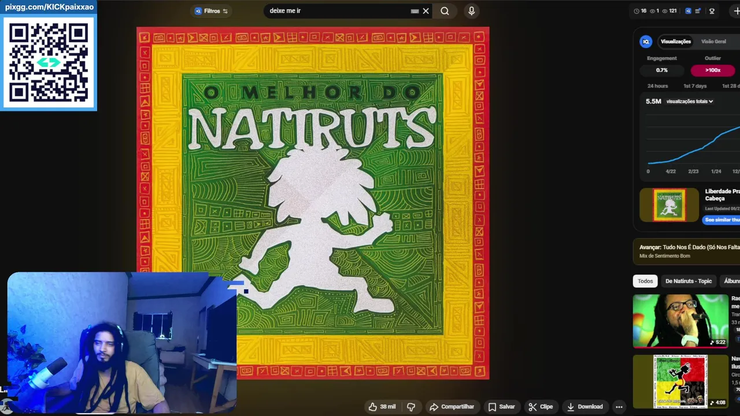Click the Liberdade Pra Cabeça title
Screen dimensions: 740x416
722,195
